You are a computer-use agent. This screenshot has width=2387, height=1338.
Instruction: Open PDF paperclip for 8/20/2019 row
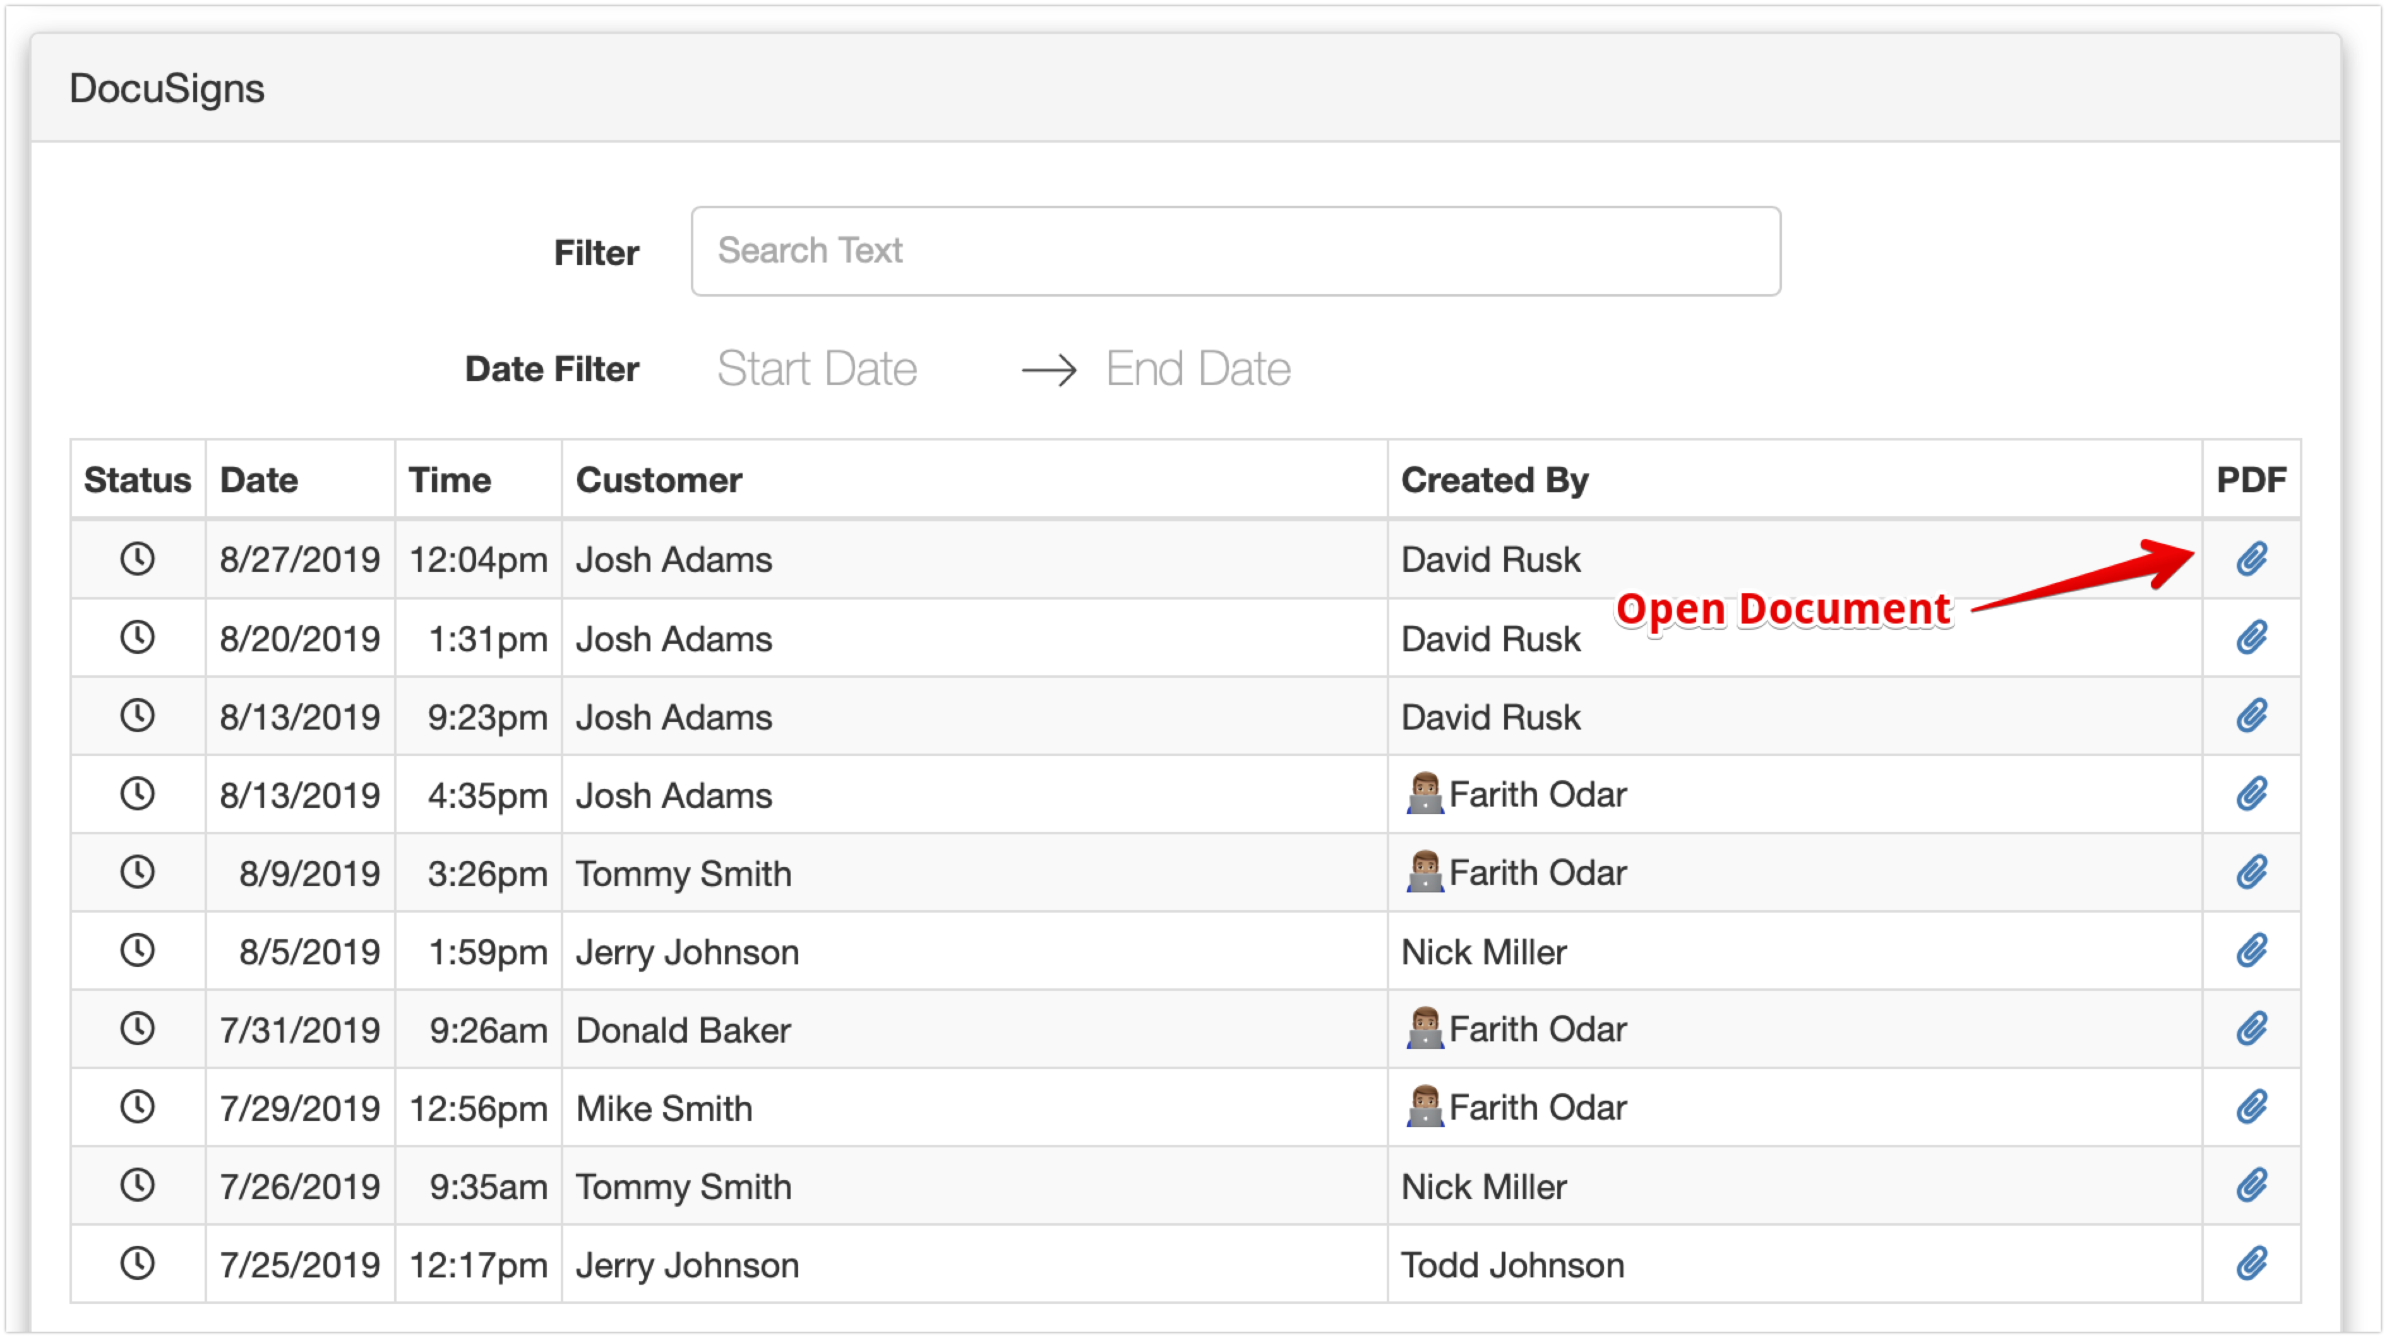[x=2251, y=637]
